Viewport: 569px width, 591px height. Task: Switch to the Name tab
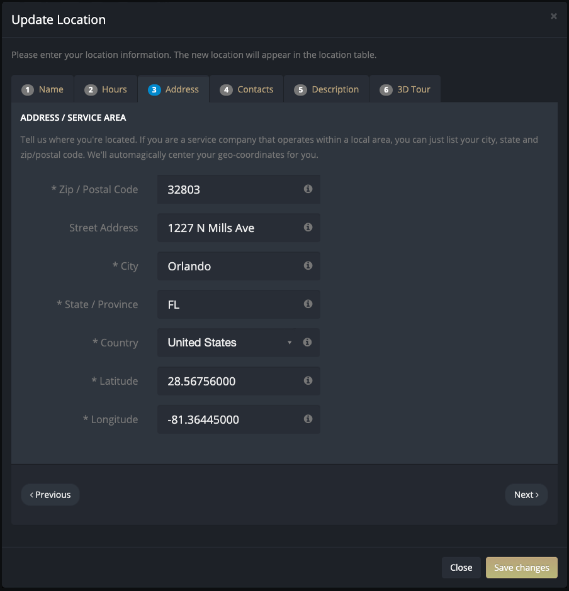pos(42,89)
